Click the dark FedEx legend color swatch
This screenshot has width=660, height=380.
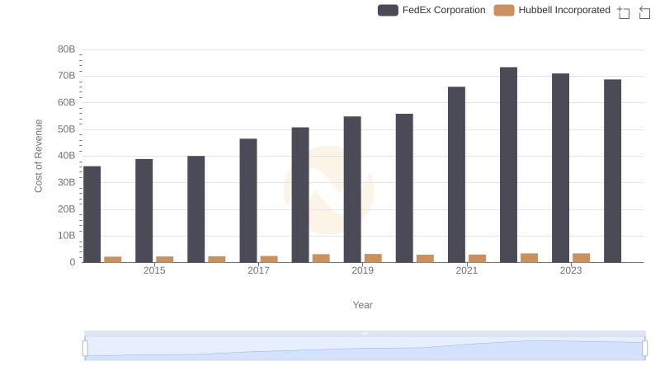pos(389,10)
